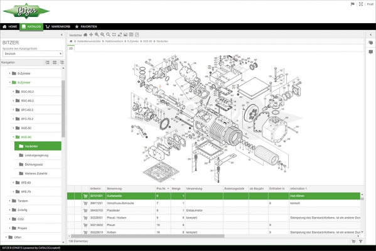376x251 pixels.
Task: Open WARENKORB menu item
Action: click(x=58, y=26)
